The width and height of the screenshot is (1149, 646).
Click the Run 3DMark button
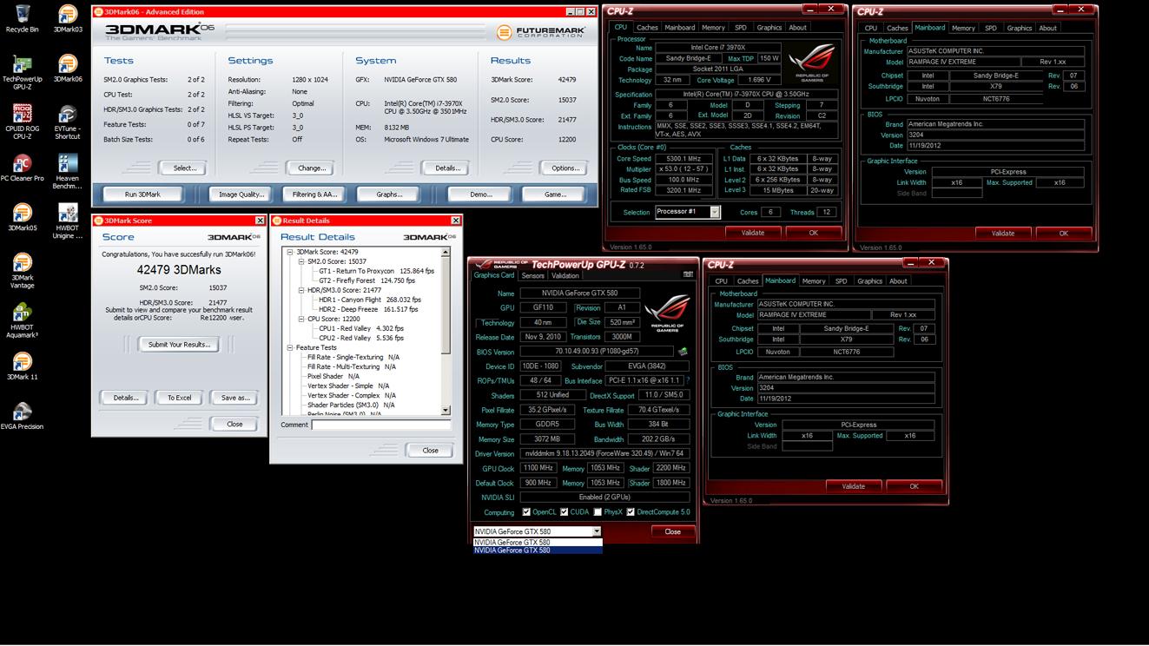[142, 194]
